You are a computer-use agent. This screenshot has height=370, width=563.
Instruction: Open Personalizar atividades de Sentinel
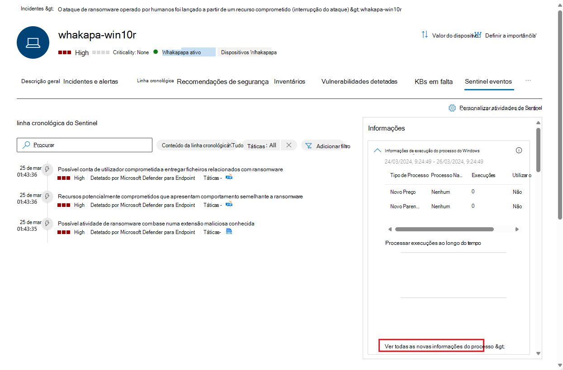pos(500,108)
